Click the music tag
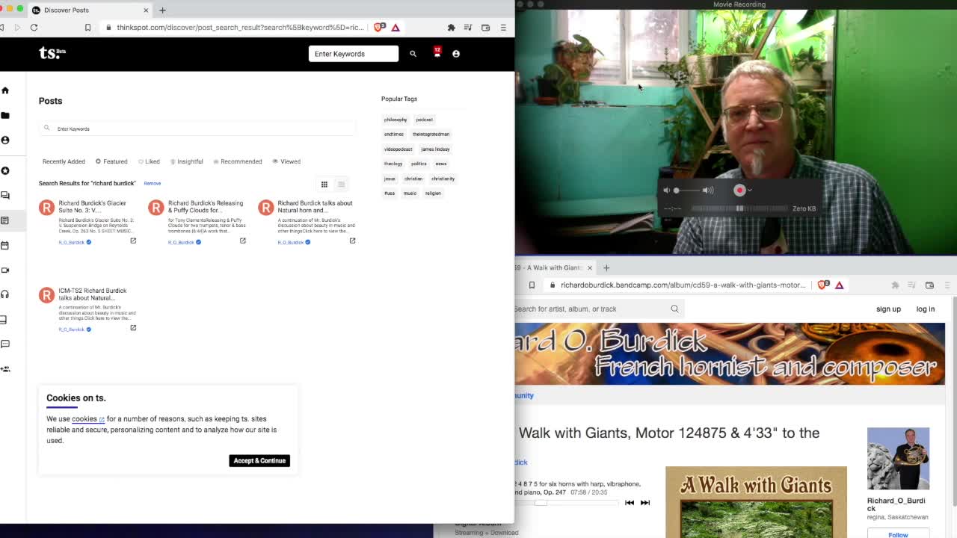The height and width of the screenshot is (538, 957). pos(410,194)
